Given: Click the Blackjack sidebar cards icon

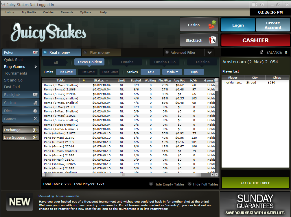Looking at the screenshot, I should 35,95.
